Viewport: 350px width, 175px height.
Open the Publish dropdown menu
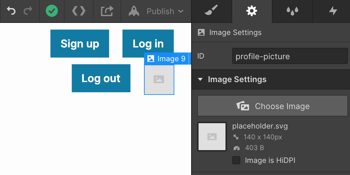tap(165, 11)
